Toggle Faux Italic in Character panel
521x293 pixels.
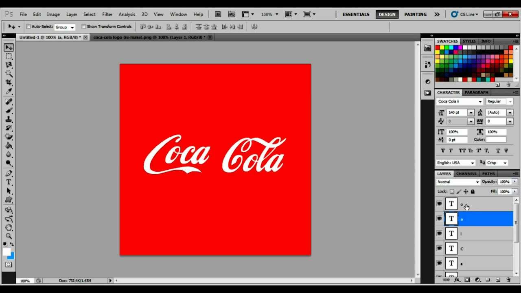click(451, 151)
